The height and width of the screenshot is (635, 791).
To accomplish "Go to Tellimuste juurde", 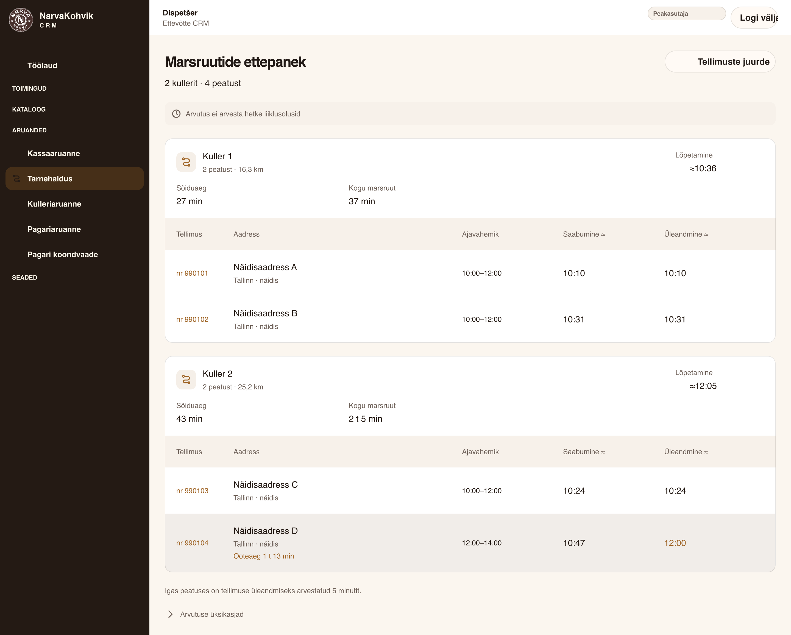I will click(720, 62).
